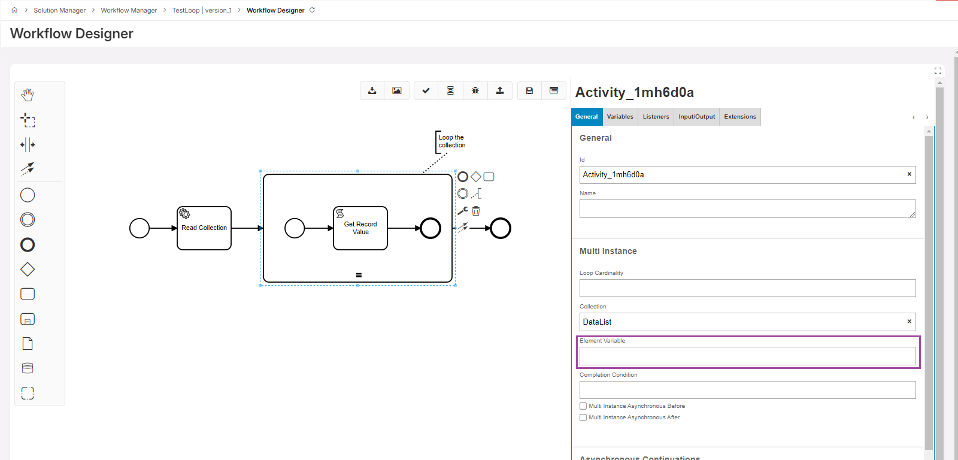This screenshot has height=460, width=958.
Task: Click the Loop Cardinality input field
Action: [748, 288]
